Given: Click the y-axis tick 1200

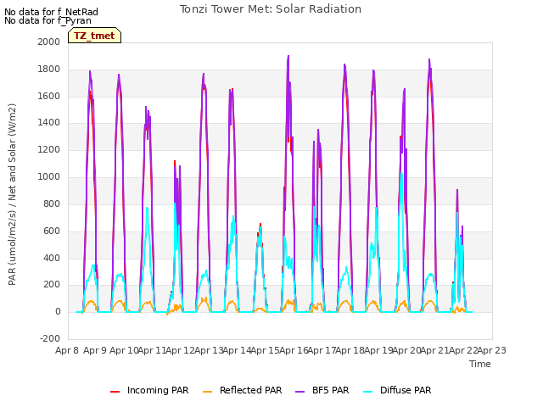Looking at the screenshot, I should click(x=49, y=150).
